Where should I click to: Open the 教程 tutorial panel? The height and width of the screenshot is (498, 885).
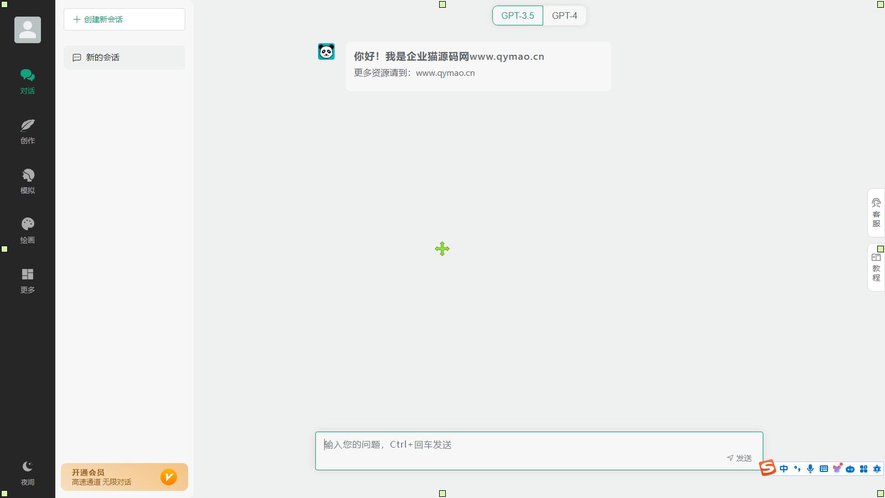point(876,267)
